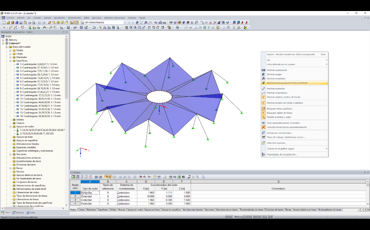
Task: Go to previous load case arrow
Action: (129, 23)
